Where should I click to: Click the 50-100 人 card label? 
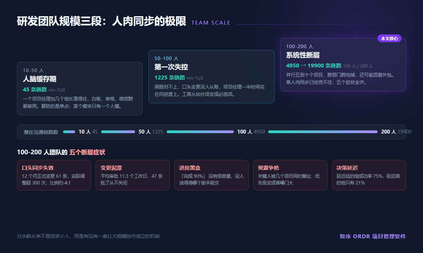tap(166, 58)
